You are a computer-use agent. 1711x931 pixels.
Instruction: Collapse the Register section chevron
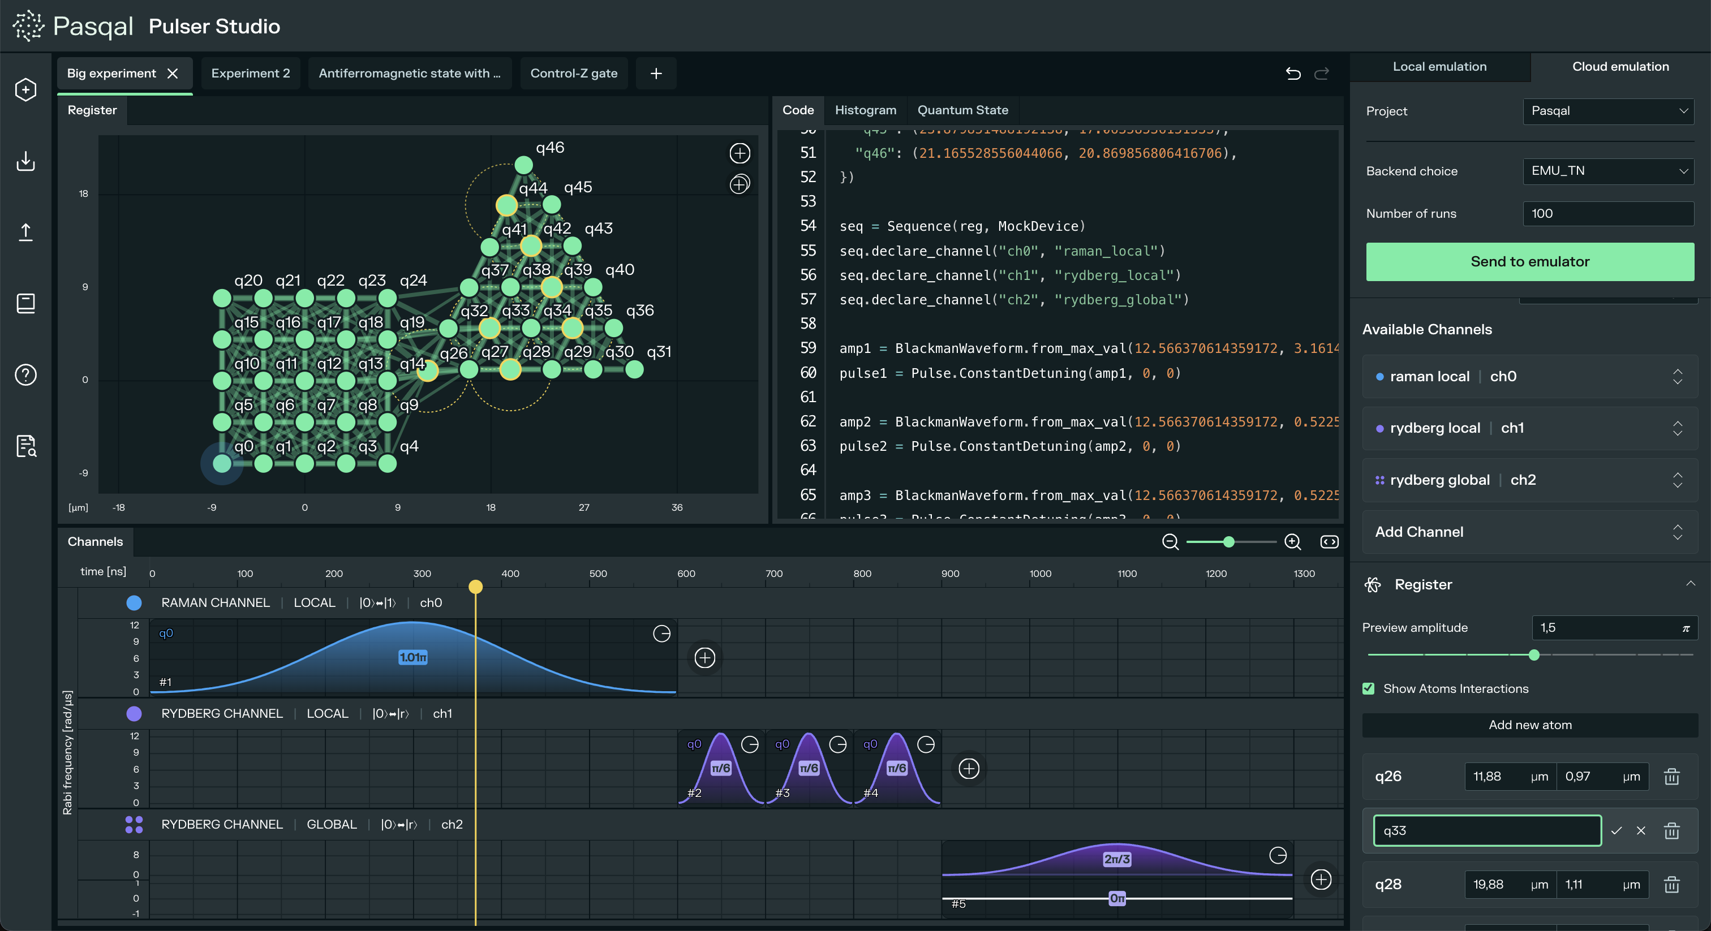[1691, 584]
